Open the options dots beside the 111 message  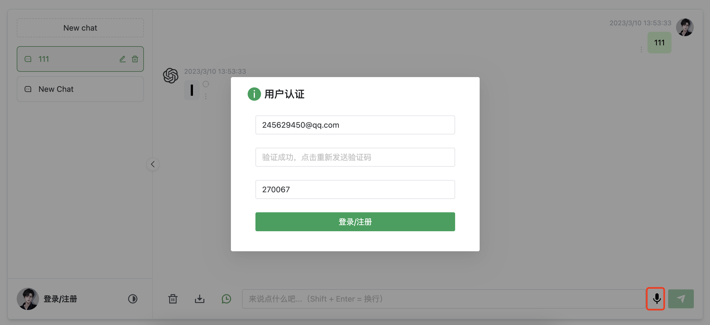[641, 50]
